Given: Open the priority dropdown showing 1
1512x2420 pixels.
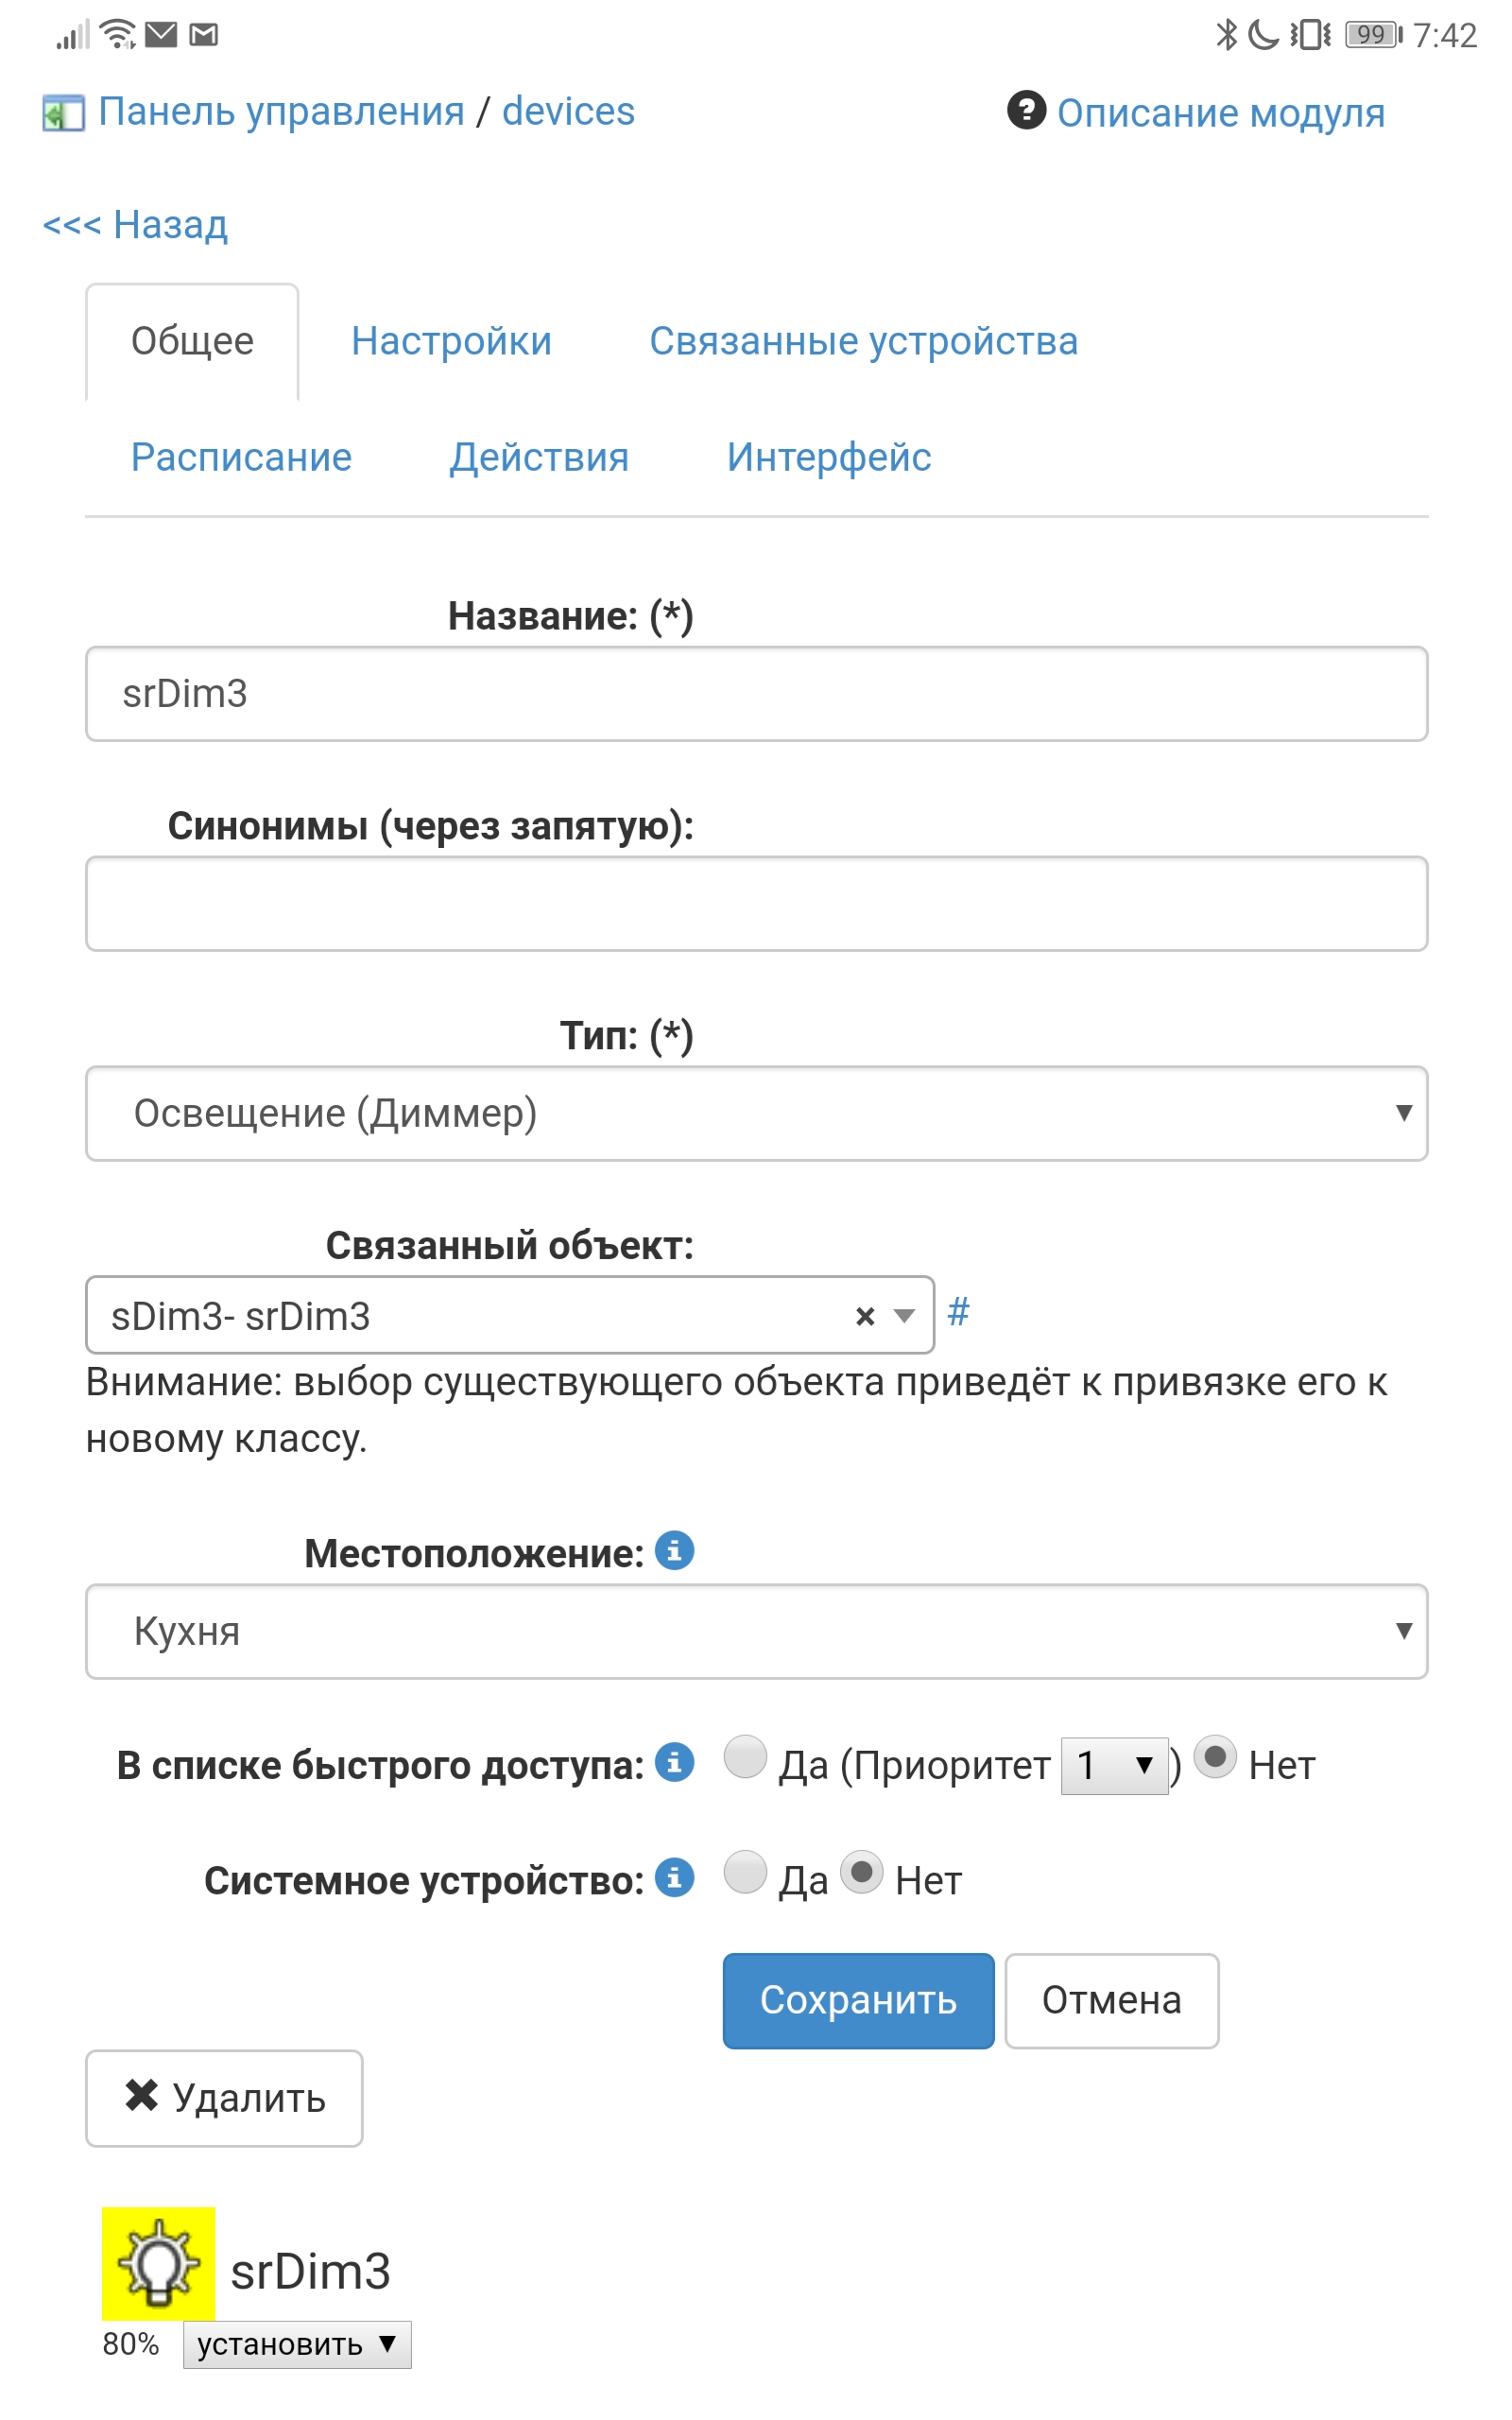Looking at the screenshot, I should pos(1113,1763).
